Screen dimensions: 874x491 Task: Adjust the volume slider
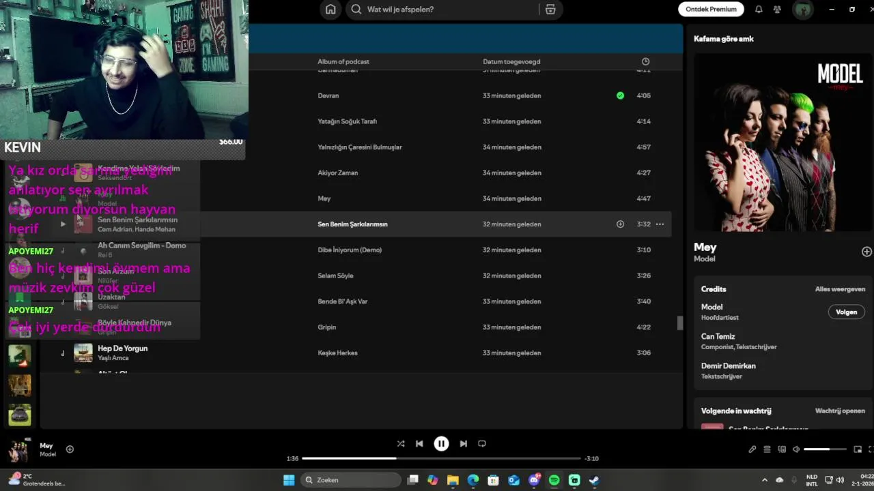pyautogui.click(x=825, y=449)
